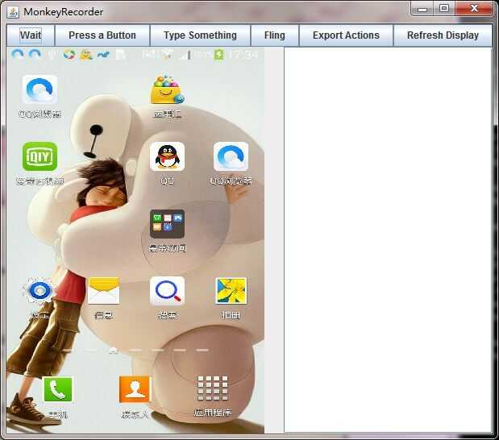Tap the colorful circle notification icon
Image resolution: width=499 pixels, height=440 pixels.
(69, 55)
